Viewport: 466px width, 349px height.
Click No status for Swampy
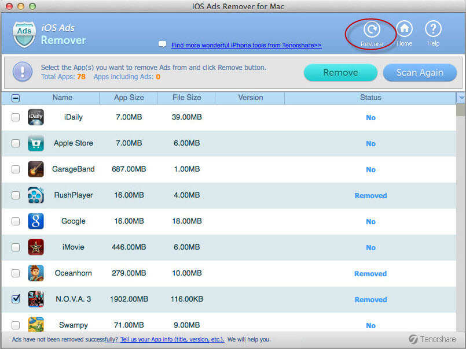point(370,326)
